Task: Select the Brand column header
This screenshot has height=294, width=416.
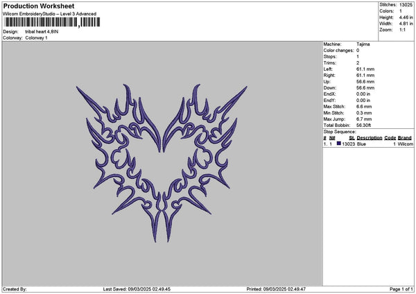Action: point(406,137)
